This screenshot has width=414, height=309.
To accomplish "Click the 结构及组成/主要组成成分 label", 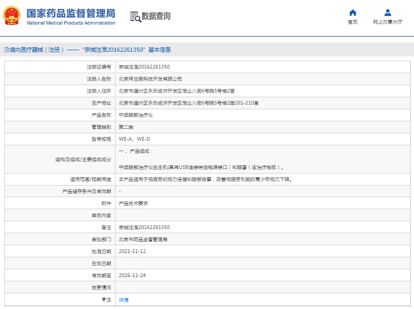I will 83,159.
